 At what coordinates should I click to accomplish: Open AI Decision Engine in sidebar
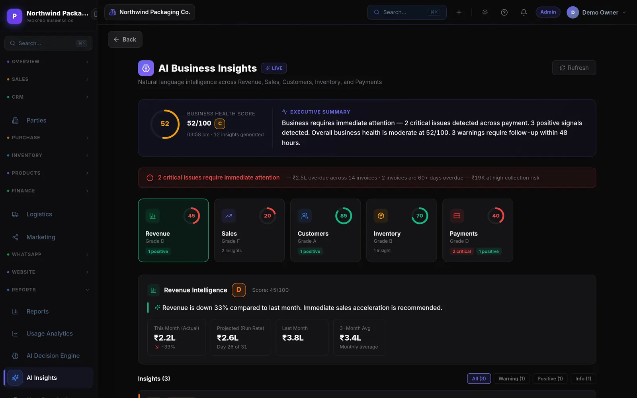[48, 356]
